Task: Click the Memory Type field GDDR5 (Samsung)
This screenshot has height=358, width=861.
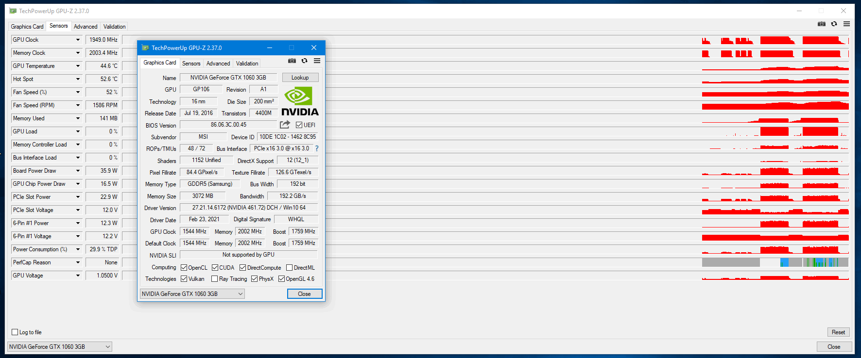Action: click(210, 184)
